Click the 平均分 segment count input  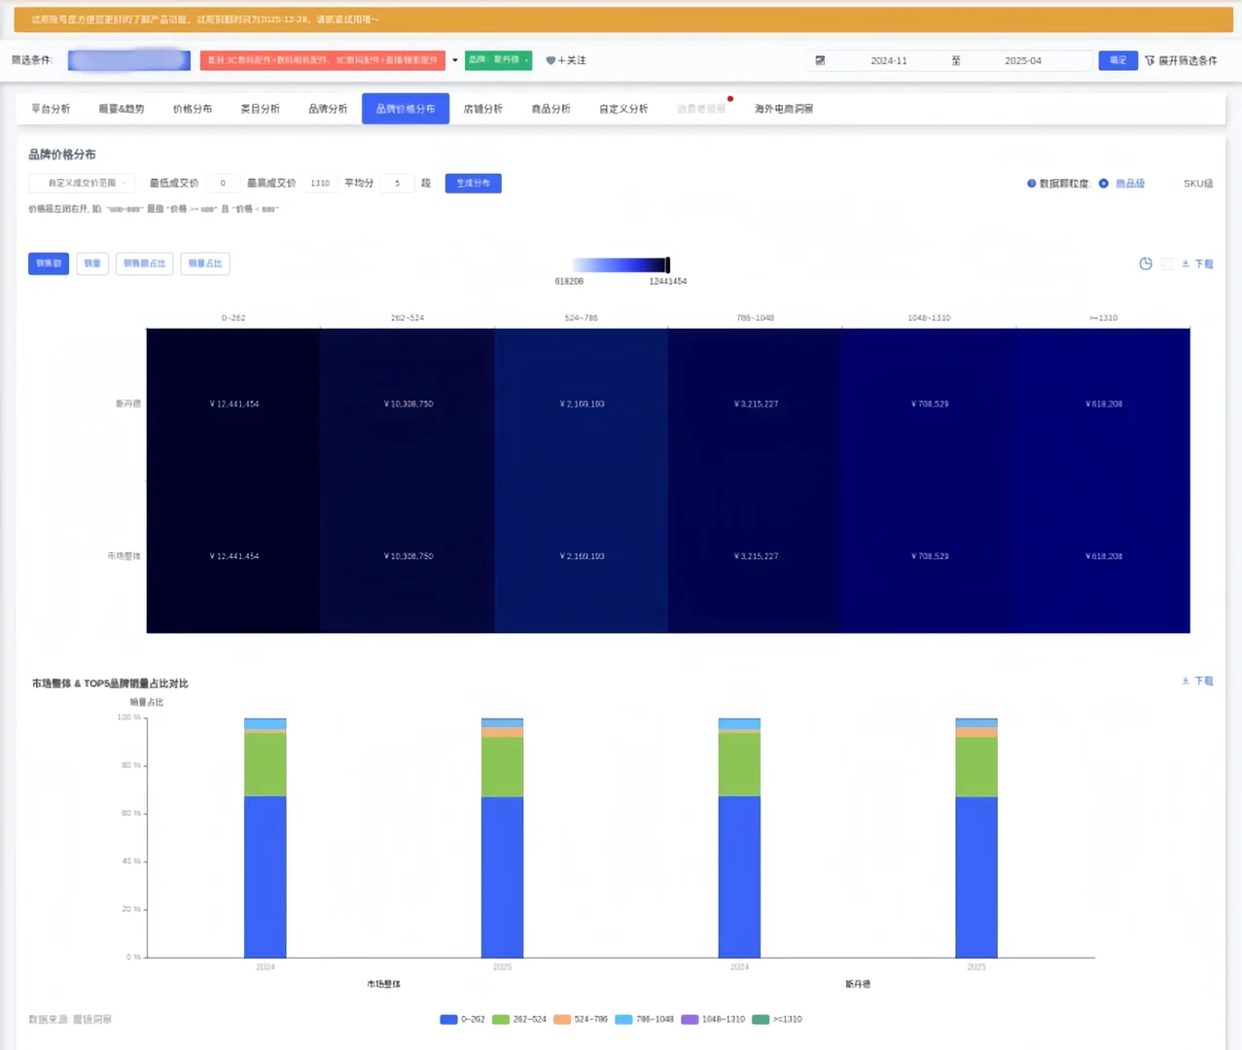[397, 183]
